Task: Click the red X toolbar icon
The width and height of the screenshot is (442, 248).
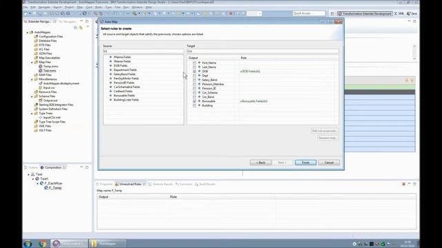Action: click(x=231, y=14)
